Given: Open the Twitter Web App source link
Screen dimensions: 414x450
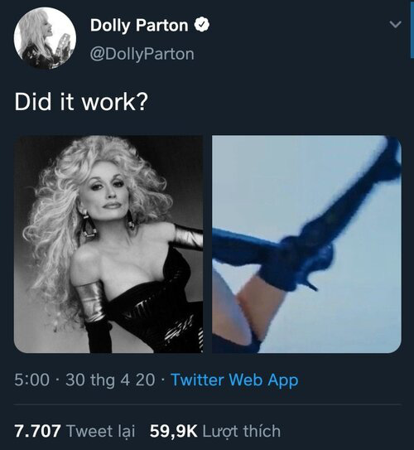Looking at the screenshot, I should pos(234,380).
